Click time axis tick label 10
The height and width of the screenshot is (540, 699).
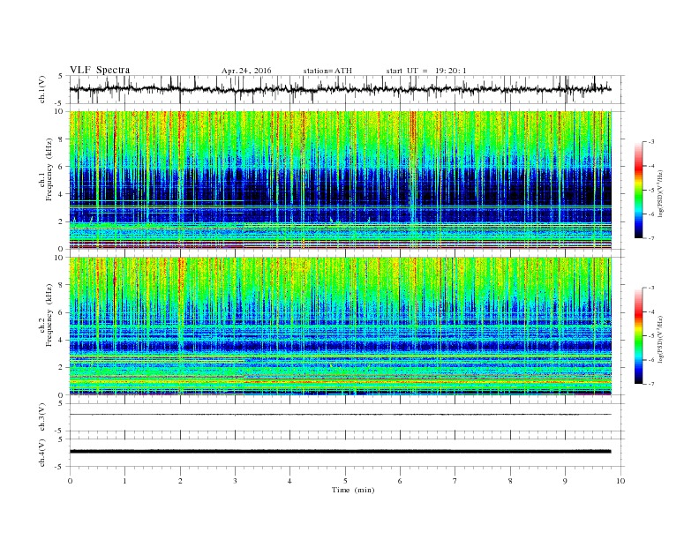tap(620, 481)
